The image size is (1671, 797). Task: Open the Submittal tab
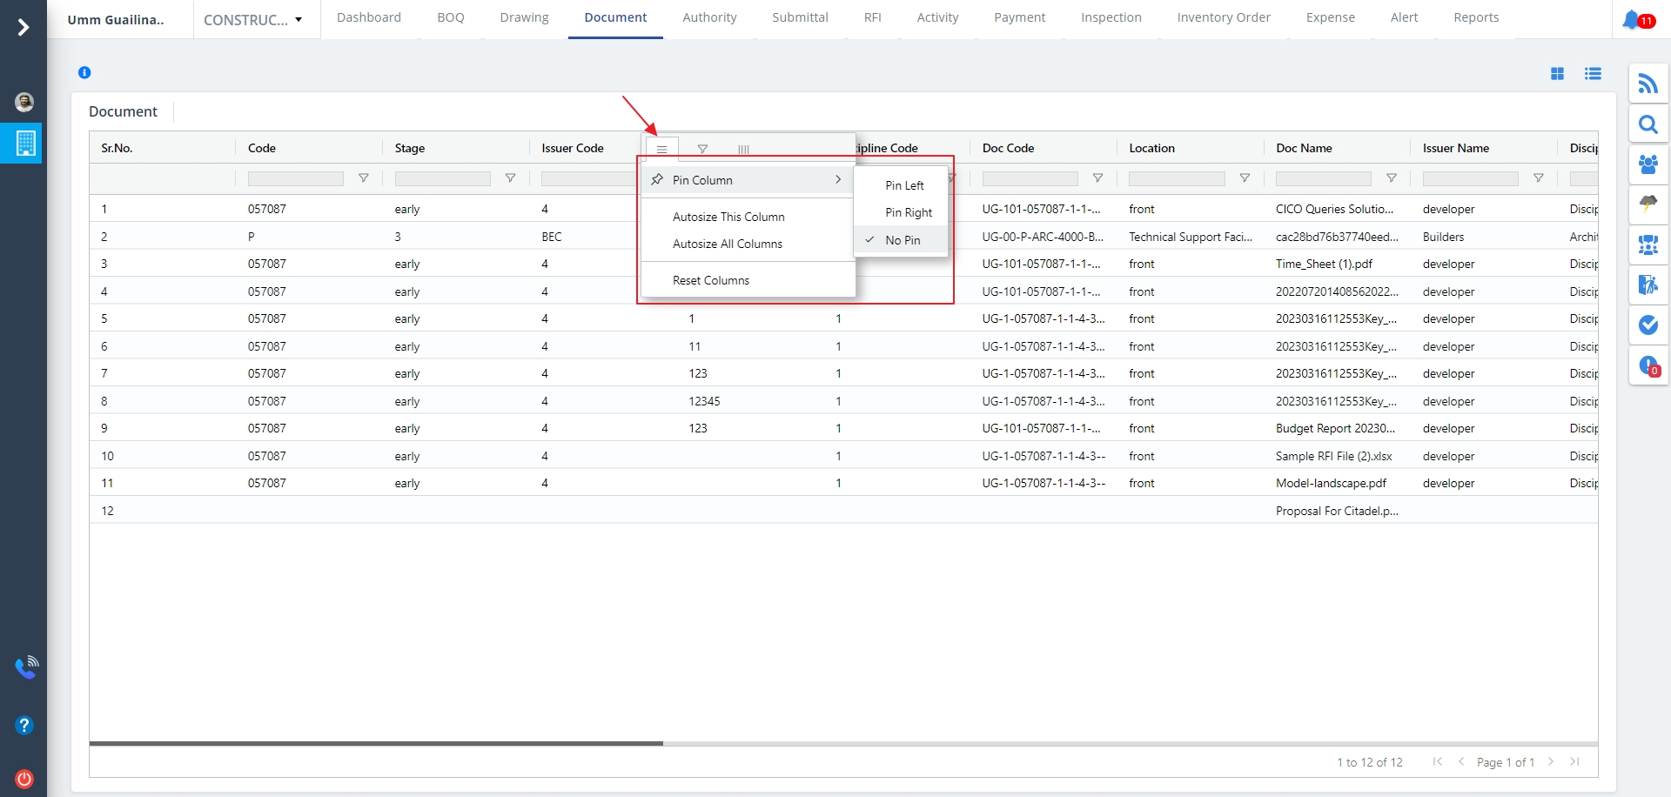[x=799, y=17]
